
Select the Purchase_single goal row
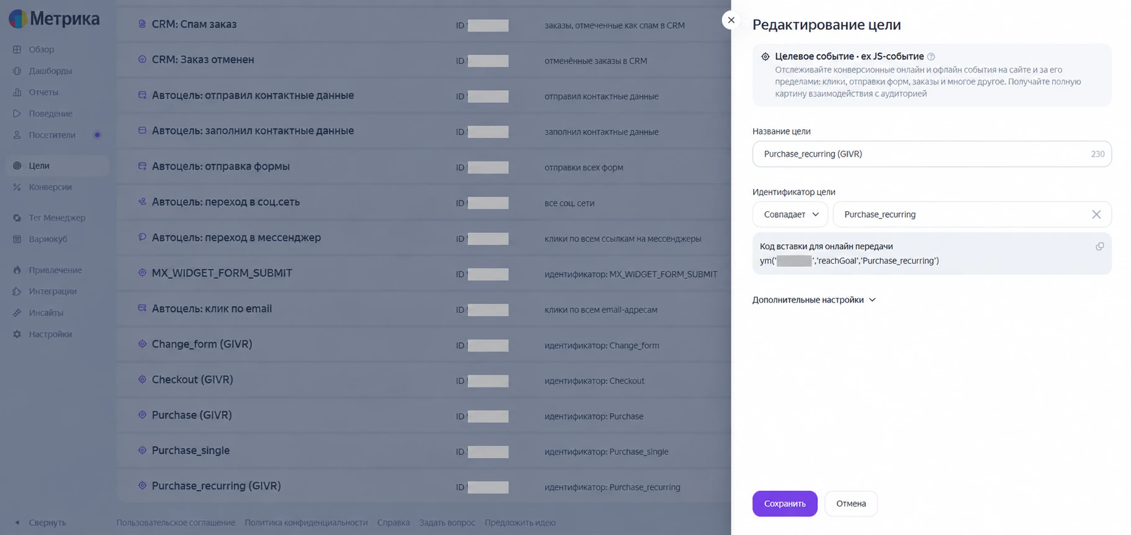pos(424,451)
